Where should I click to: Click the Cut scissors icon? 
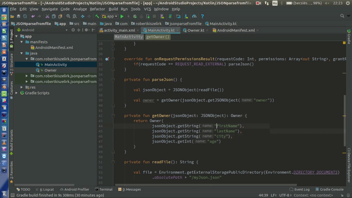[x=47, y=16]
